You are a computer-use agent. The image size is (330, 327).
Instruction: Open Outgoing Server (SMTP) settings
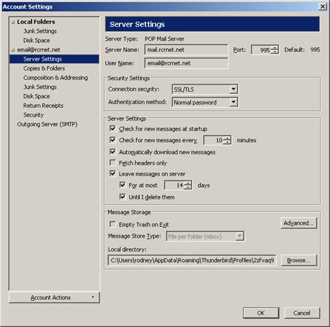tap(47, 124)
